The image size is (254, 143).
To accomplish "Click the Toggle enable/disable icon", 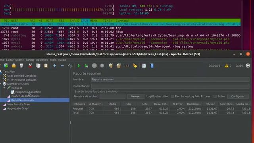I will coord(70,66).
